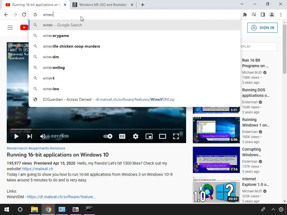Open the People icon in the system tray

tap(263, 209)
